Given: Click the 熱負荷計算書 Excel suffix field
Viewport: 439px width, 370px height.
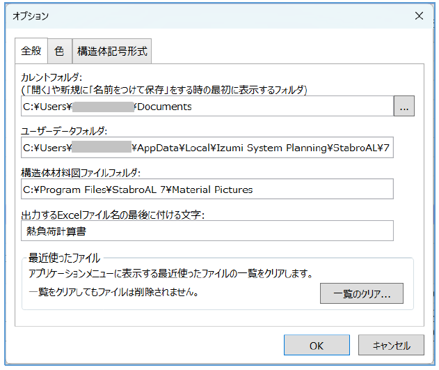Looking at the screenshot, I should coord(207,231).
